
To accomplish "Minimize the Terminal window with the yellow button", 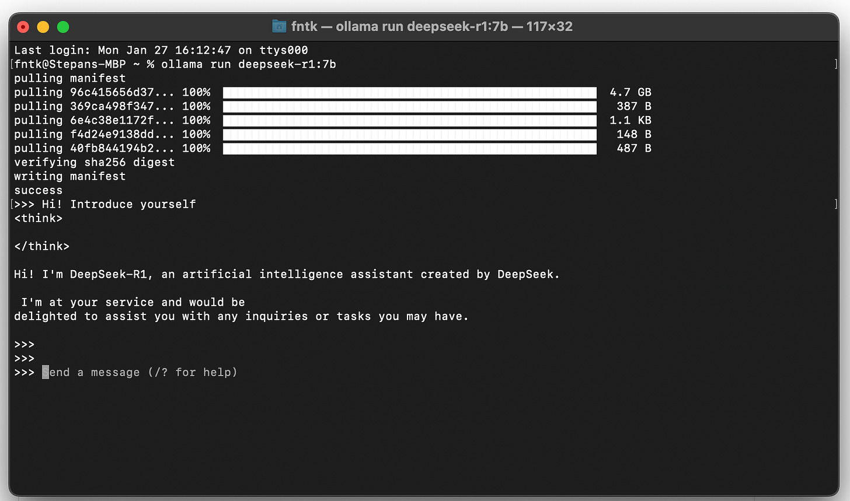I will [x=43, y=27].
